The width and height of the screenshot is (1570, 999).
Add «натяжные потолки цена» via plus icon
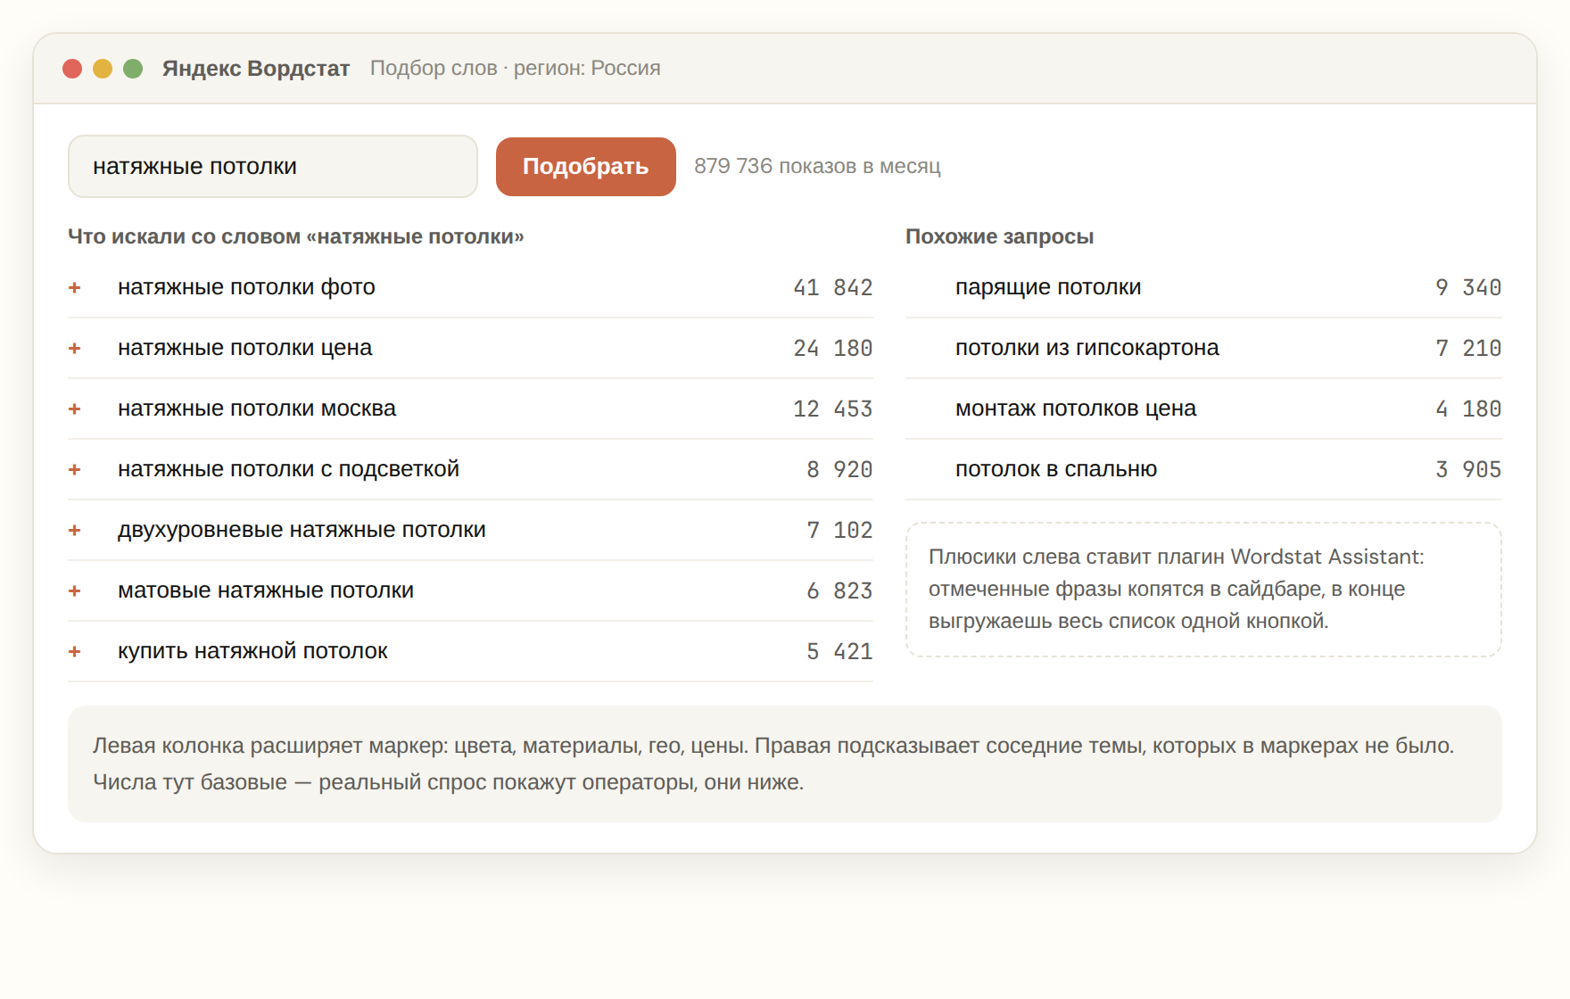pyautogui.click(x=75, y=348)
